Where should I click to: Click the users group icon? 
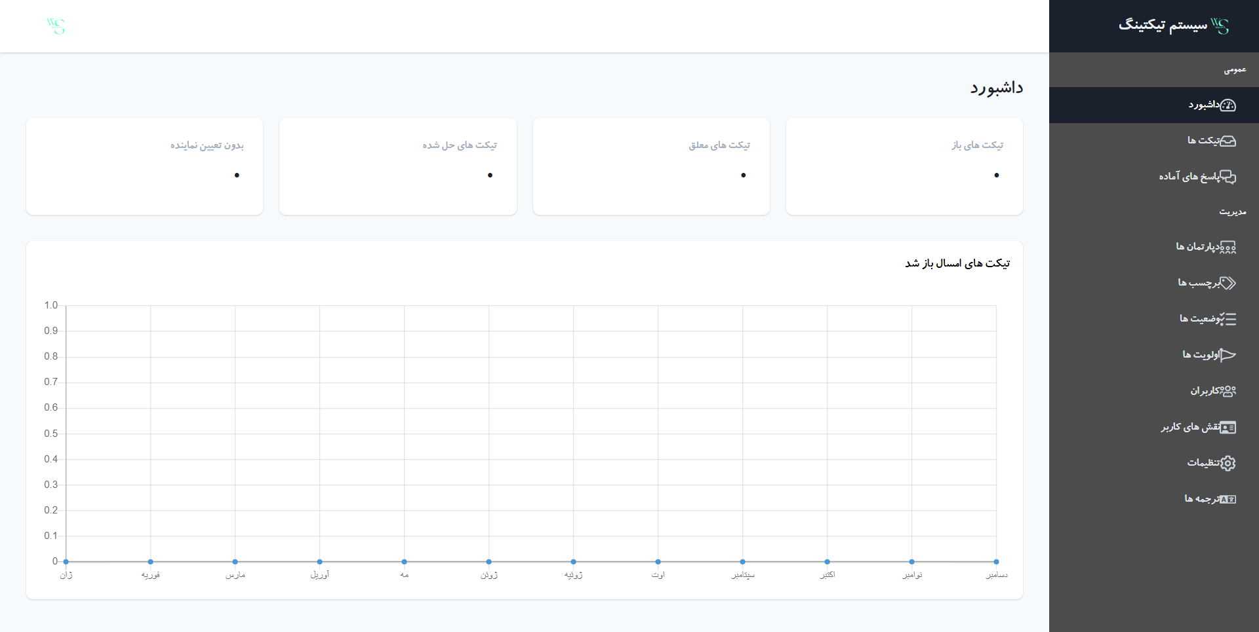(x=1228, y=391)
